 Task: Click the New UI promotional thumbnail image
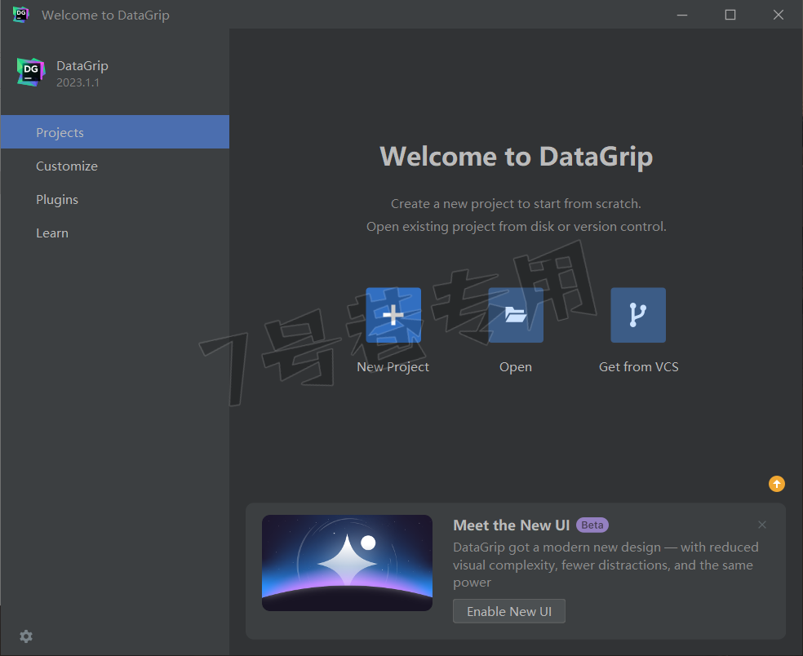[347, 563]
